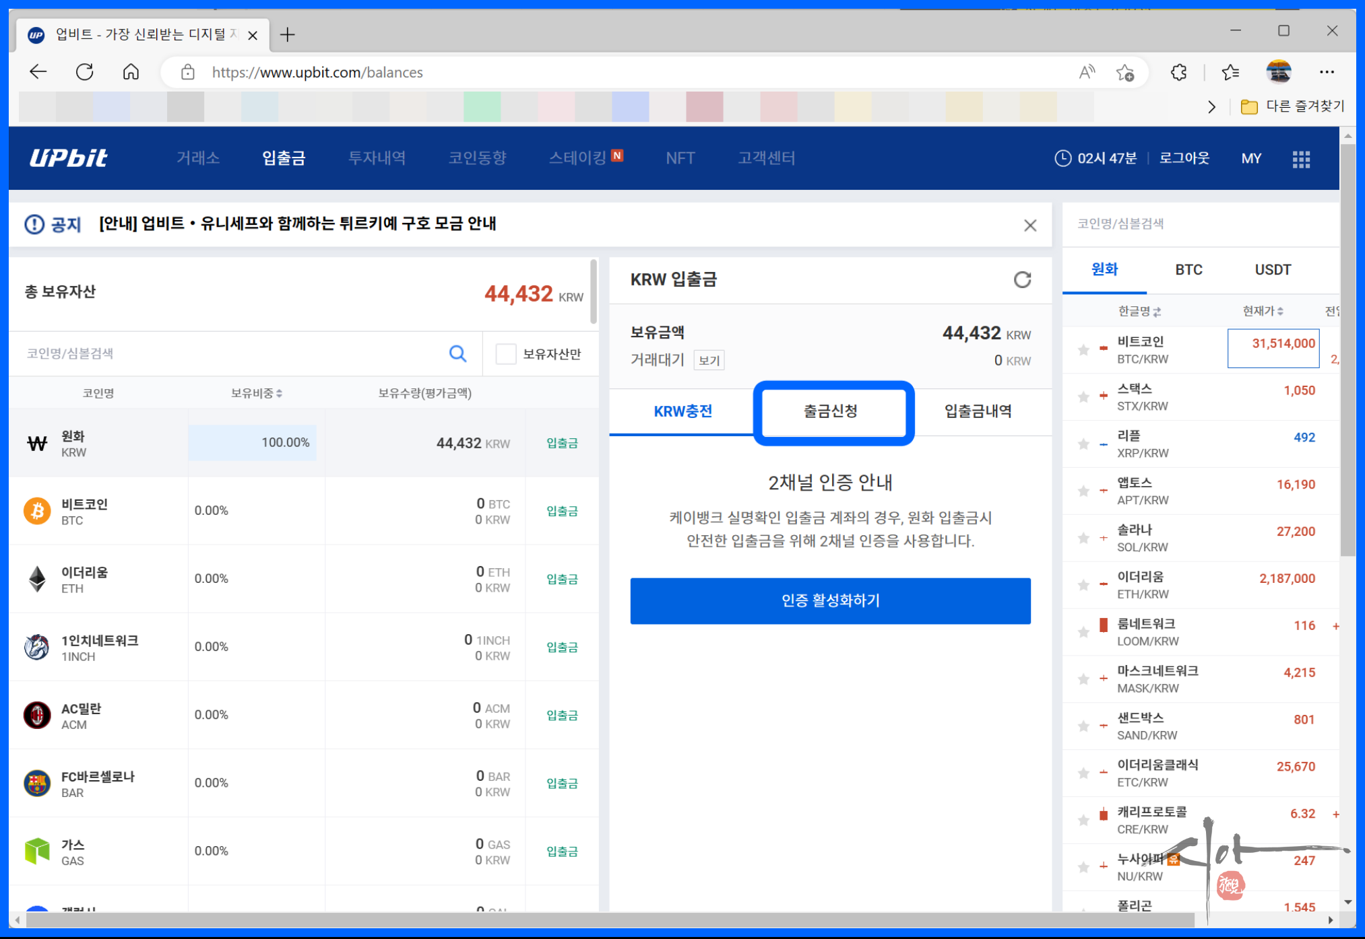
Task: Favorite 비트코인 with its star toggle
Action: tap(1083, 350)
